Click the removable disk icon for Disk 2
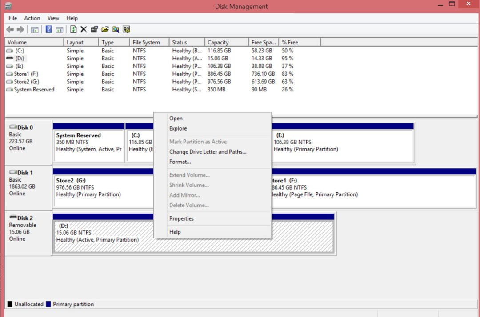This screenshot has height=317, width=480. (13, 218)
